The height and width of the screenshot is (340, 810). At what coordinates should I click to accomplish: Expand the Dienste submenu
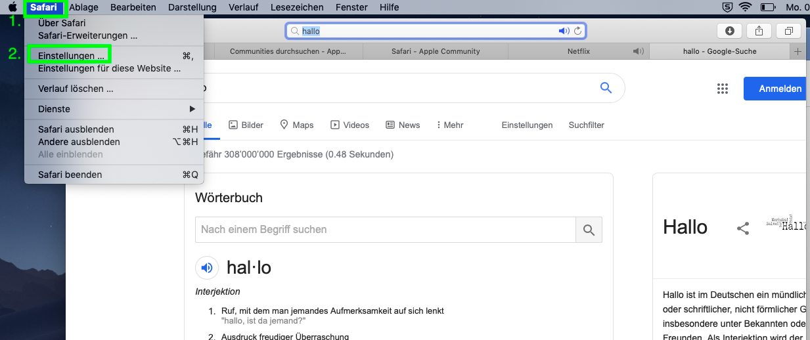114,109
